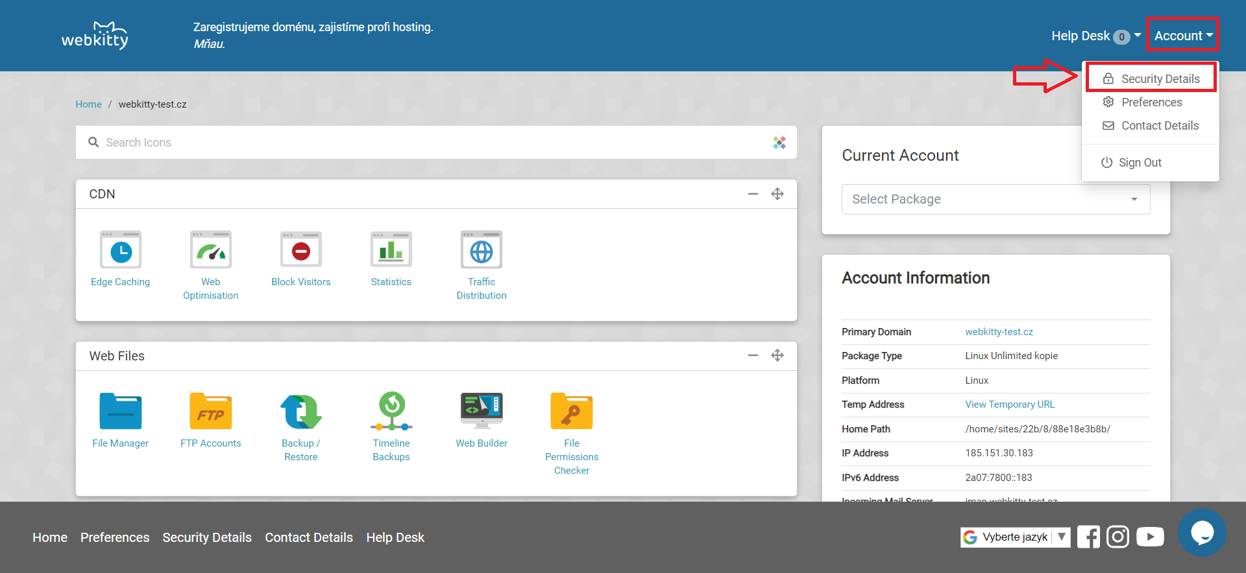Open FTP Accounts folder icon
1246x573 pixels.
pos(211,411)
